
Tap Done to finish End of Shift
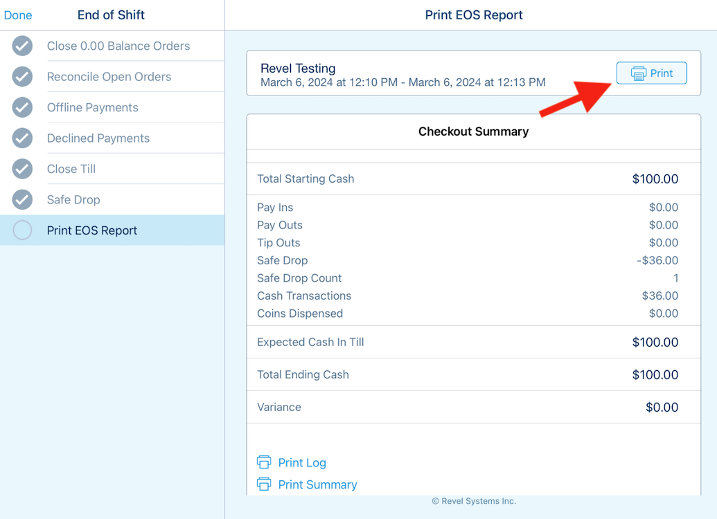click(18, 15)
